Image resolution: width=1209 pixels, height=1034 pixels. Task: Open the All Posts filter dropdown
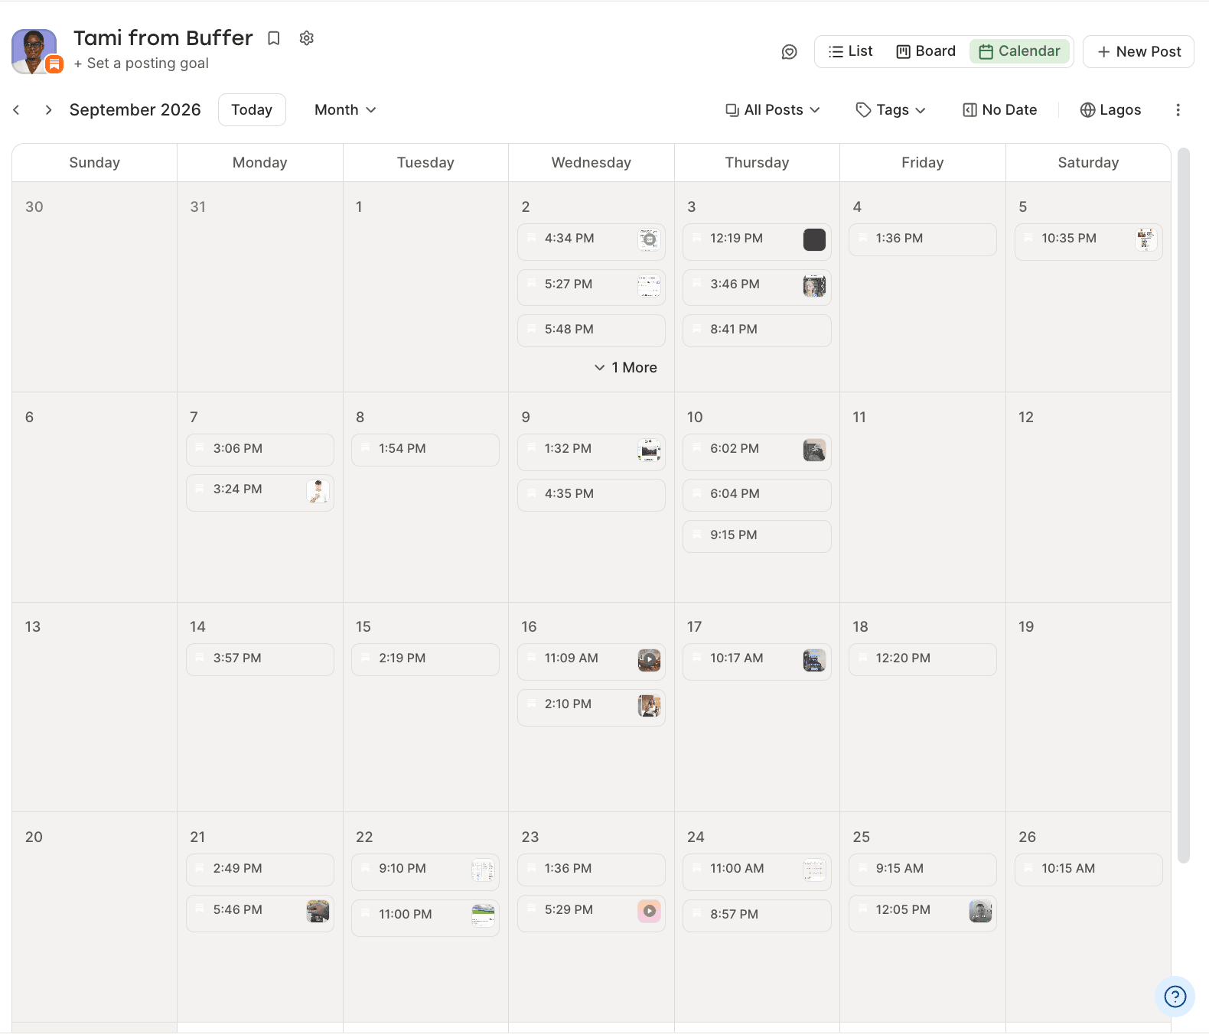tap(773, 110)
